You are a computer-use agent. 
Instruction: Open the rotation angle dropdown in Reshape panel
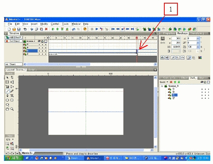point(198,39)
